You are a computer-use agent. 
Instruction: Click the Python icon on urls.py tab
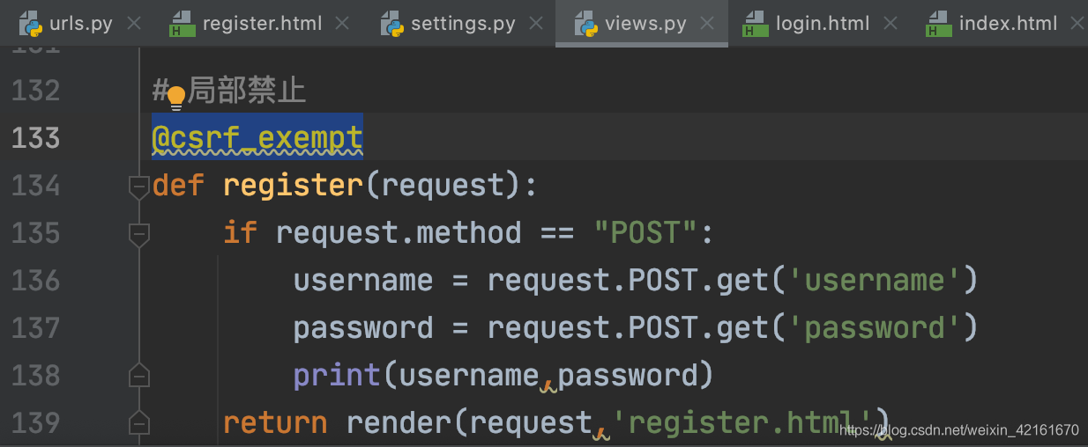pyautogui.click(x=32, y=24)
